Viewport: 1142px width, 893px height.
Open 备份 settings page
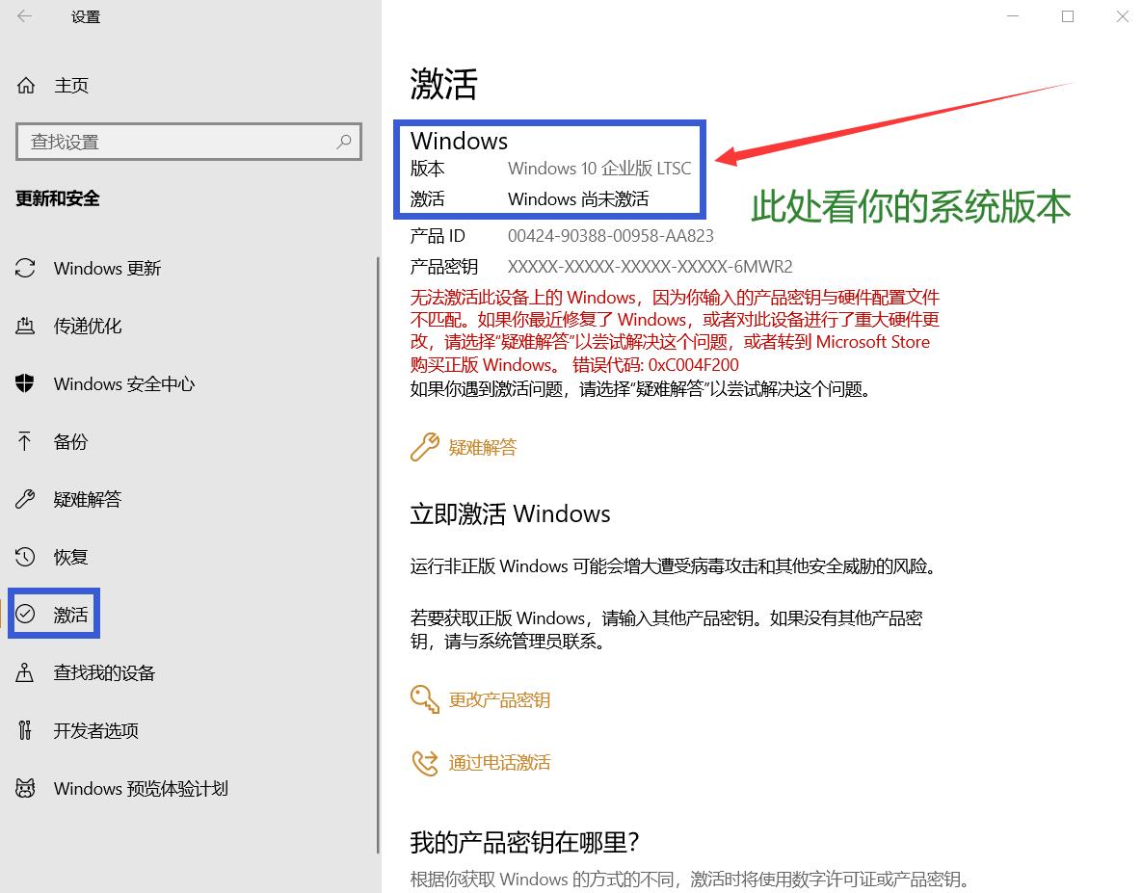[70, 441]
